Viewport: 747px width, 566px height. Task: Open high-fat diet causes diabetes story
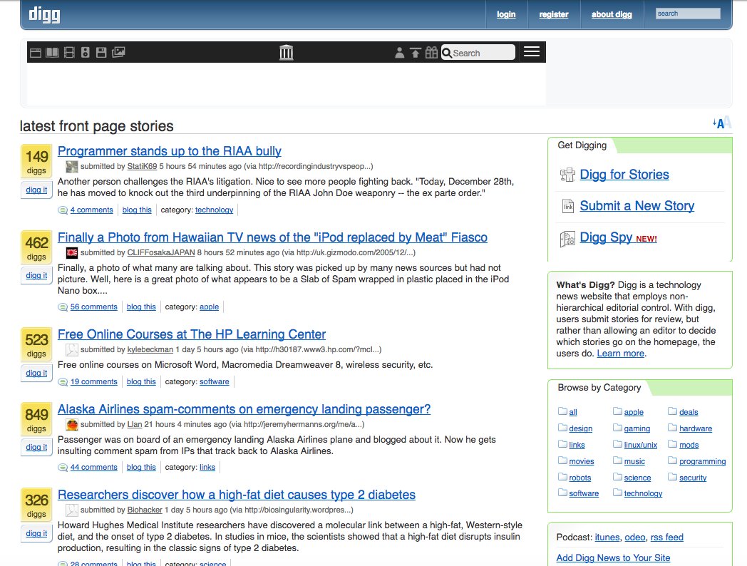click(237, 495)
